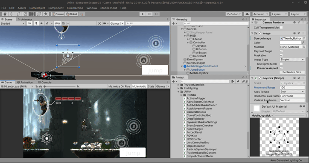Screen dimensions: 309x163
Task: Uncheck the Preserve Aspect checkbox
Action: coord(281,68)
